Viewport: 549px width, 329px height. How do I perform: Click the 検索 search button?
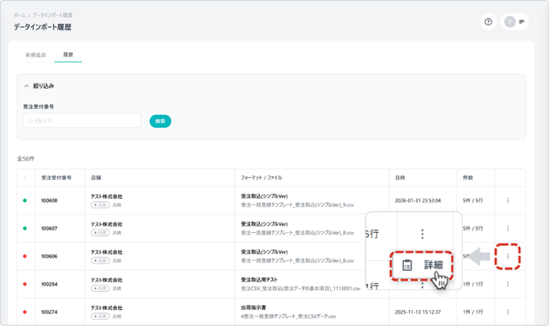click(160, 121)
